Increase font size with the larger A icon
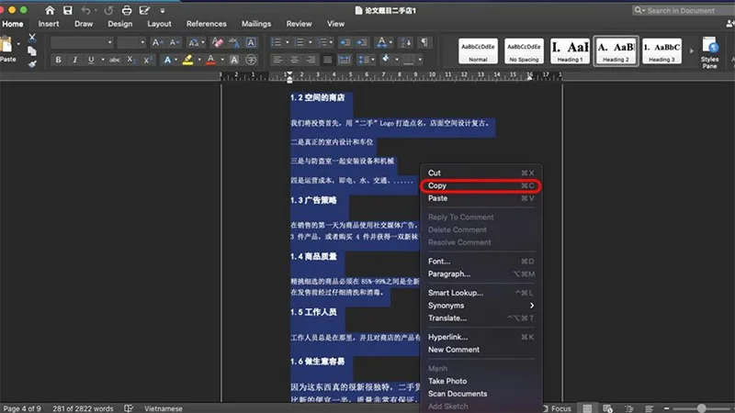 coord(156,42)
